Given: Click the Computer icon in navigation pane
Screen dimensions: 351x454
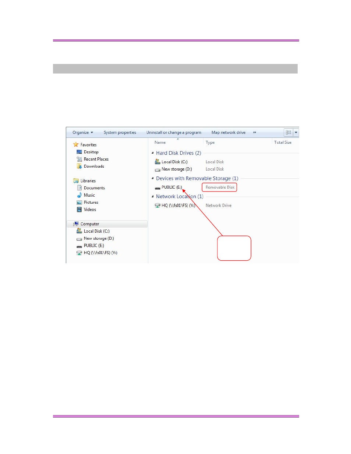Looking at the screenshot, I should [x=76, y=224].
